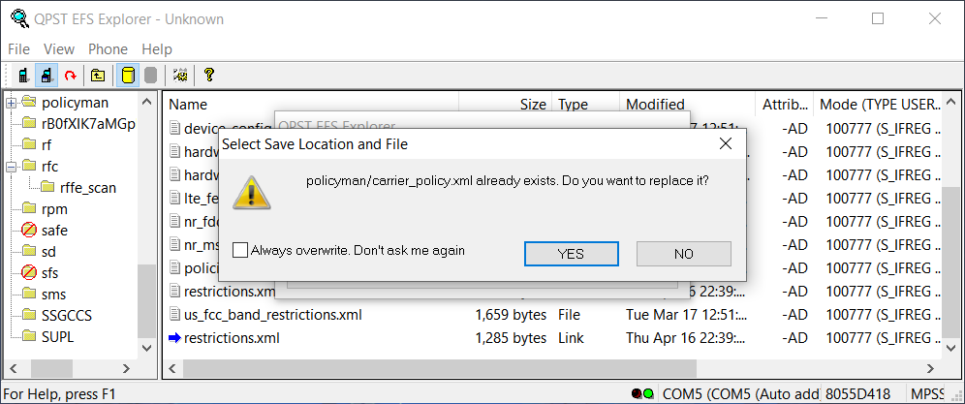Click the rfc folder icon
Screen dimensions: 965x404
(29, 167)
